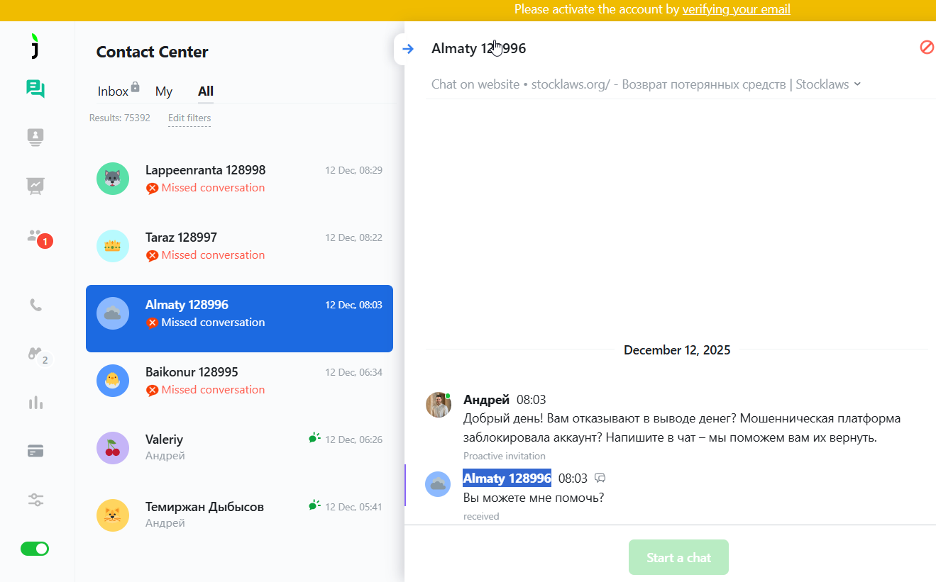Open the presentation chart sidebar icon

click(35, 186)
